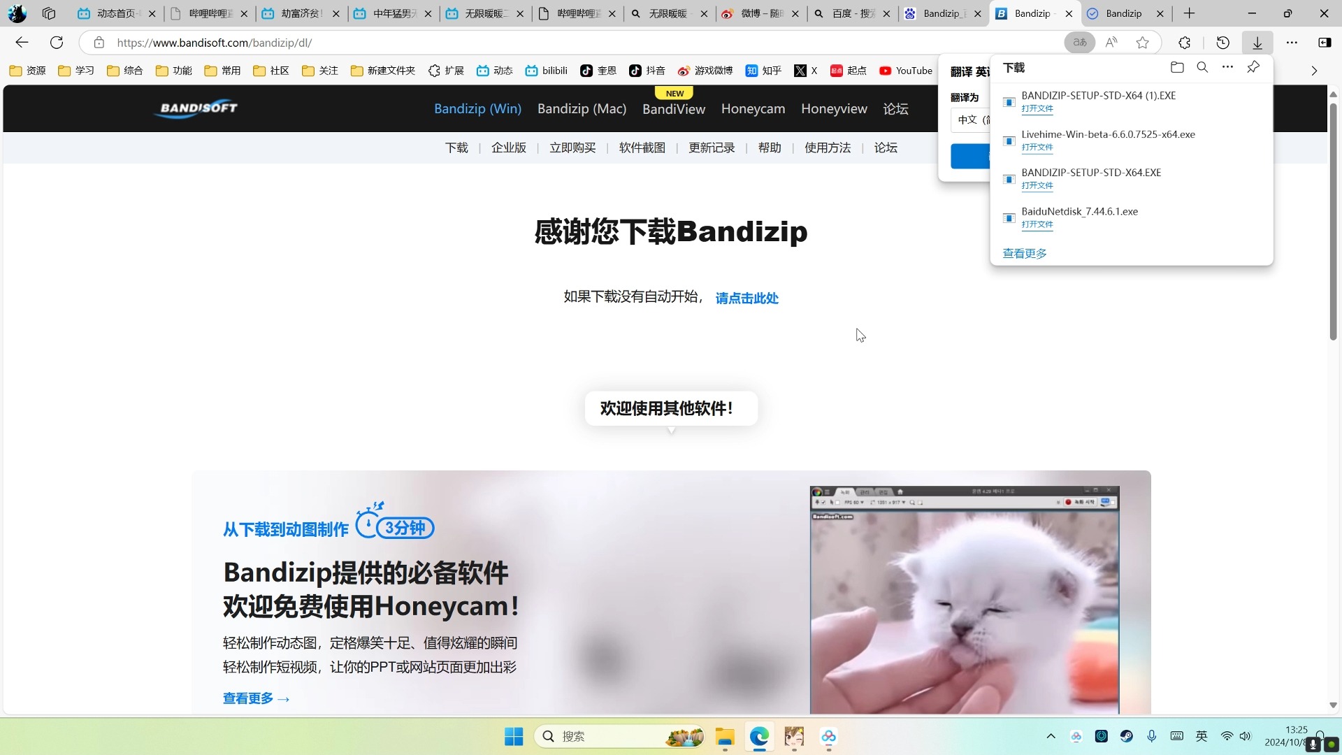Open more options in downloads panel
This screenshot has height=755, width=1342.
click(1227, 67)
